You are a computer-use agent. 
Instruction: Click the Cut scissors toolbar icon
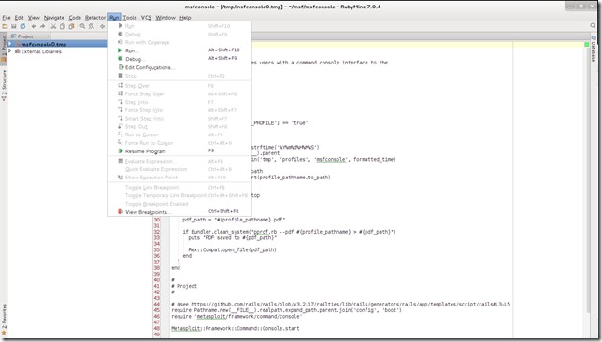click(x=54, y=26)
